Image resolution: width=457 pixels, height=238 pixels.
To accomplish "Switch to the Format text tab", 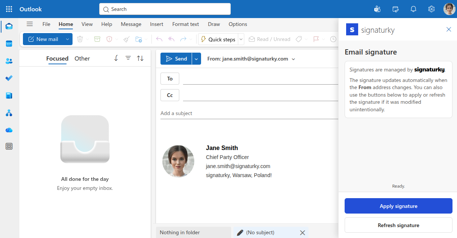I will tap(185, 24).
